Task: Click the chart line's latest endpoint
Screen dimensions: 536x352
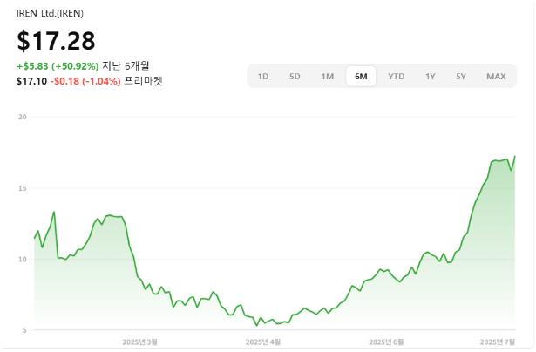Action: tap(515, 156)
